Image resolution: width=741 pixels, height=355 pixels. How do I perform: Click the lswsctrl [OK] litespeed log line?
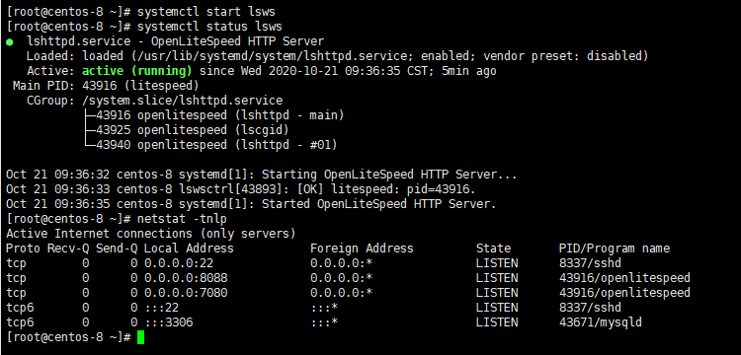tap(240, 190)
